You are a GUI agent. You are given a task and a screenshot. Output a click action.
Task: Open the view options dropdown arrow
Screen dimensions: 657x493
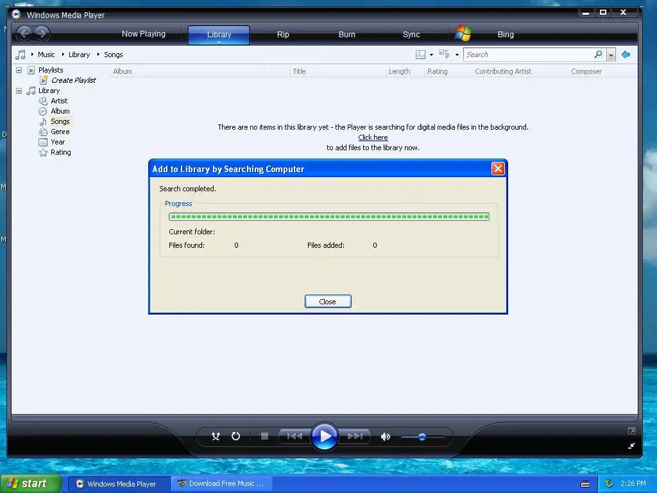(x=457, y=55)
